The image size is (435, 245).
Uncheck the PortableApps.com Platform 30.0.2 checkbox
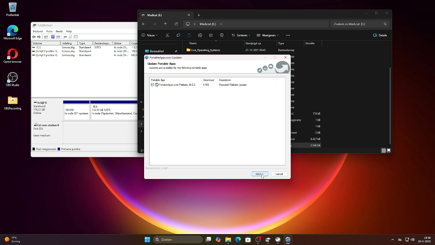tap(152, 85)
